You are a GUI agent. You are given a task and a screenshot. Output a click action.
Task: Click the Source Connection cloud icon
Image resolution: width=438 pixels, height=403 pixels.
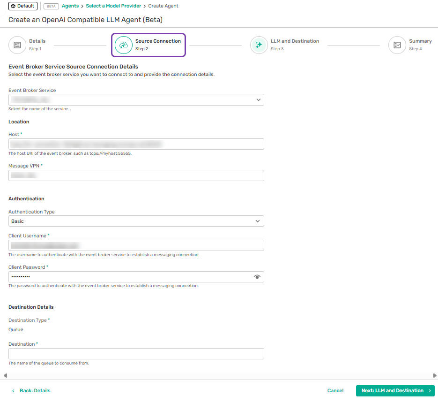tap(124, 45)
